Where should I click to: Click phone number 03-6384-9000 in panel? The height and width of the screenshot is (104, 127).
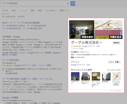click(x=80, y=57)
